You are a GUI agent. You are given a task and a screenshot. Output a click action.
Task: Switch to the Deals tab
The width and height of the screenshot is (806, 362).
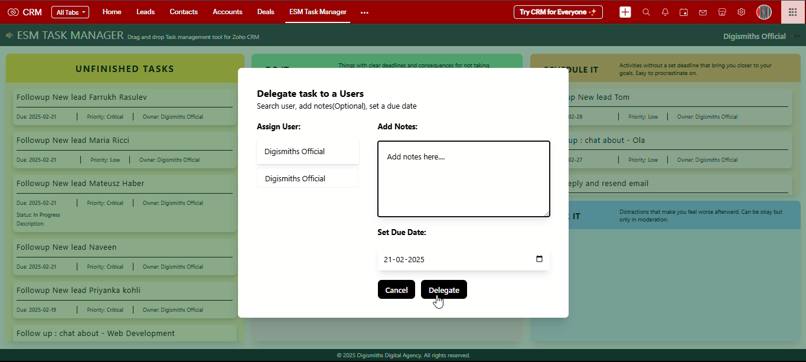coord(266,12)
